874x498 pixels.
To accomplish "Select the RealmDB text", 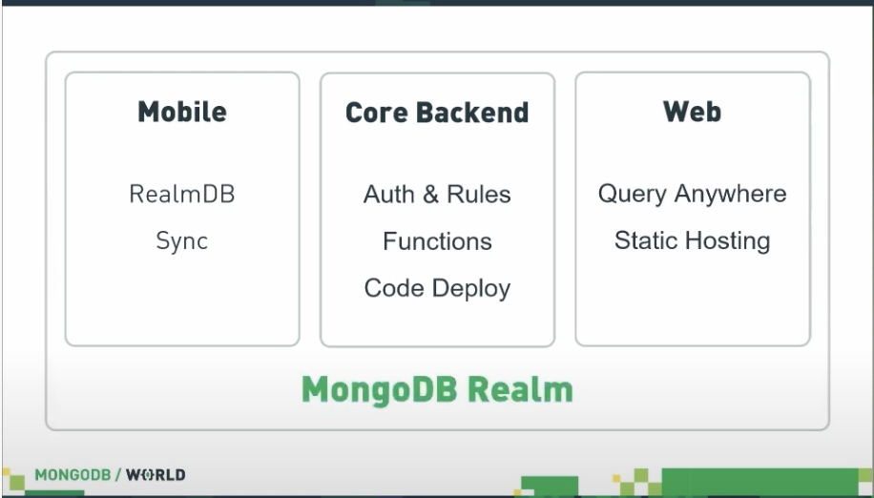I will point(182,194).
